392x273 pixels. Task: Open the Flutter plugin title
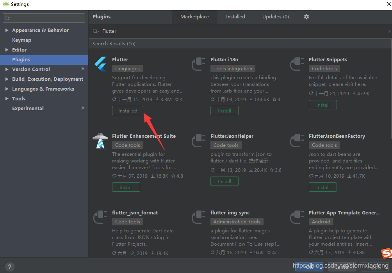pos(120,59)
